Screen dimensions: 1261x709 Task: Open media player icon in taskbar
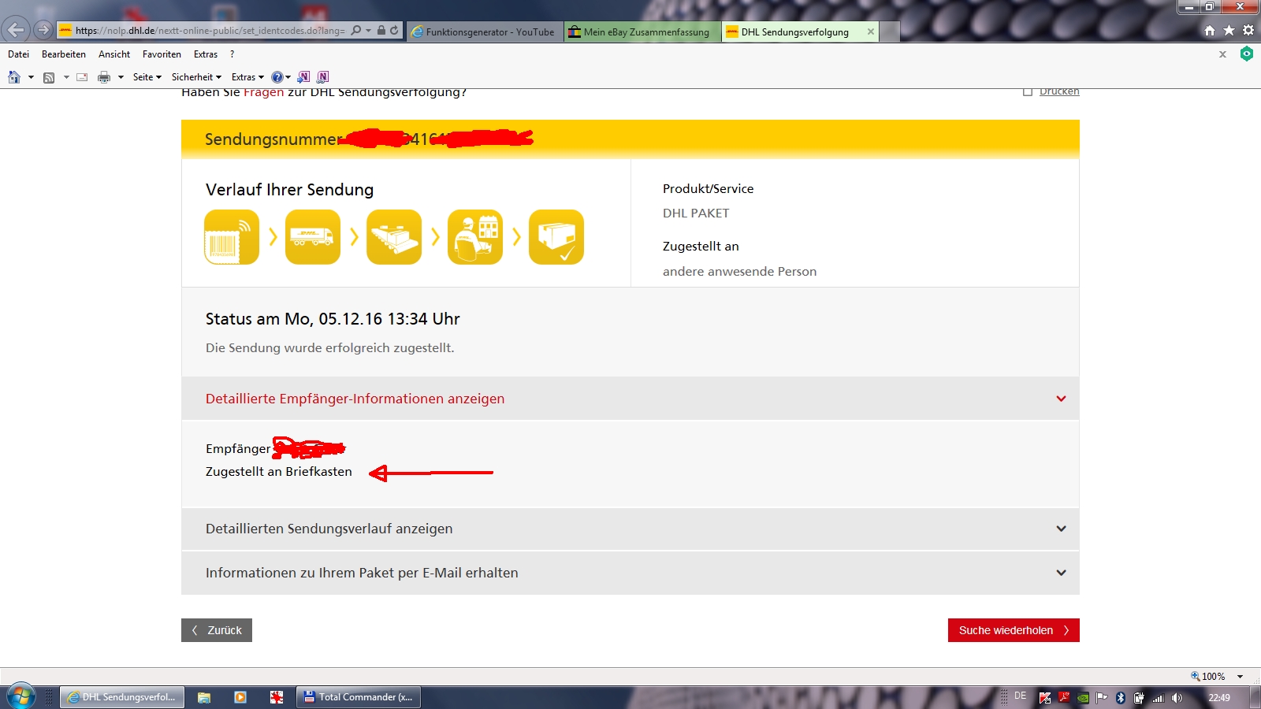tap(240, 697)
